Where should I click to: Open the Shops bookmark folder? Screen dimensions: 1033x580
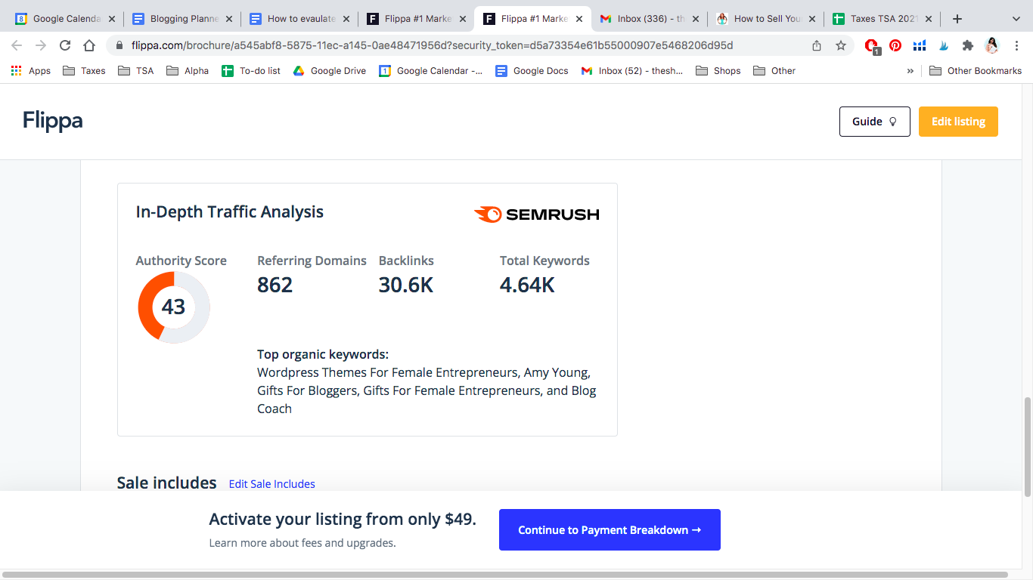[718, 71]
